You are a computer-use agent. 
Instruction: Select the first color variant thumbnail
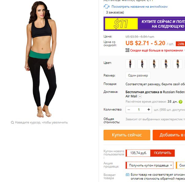(x=130, y=64)
